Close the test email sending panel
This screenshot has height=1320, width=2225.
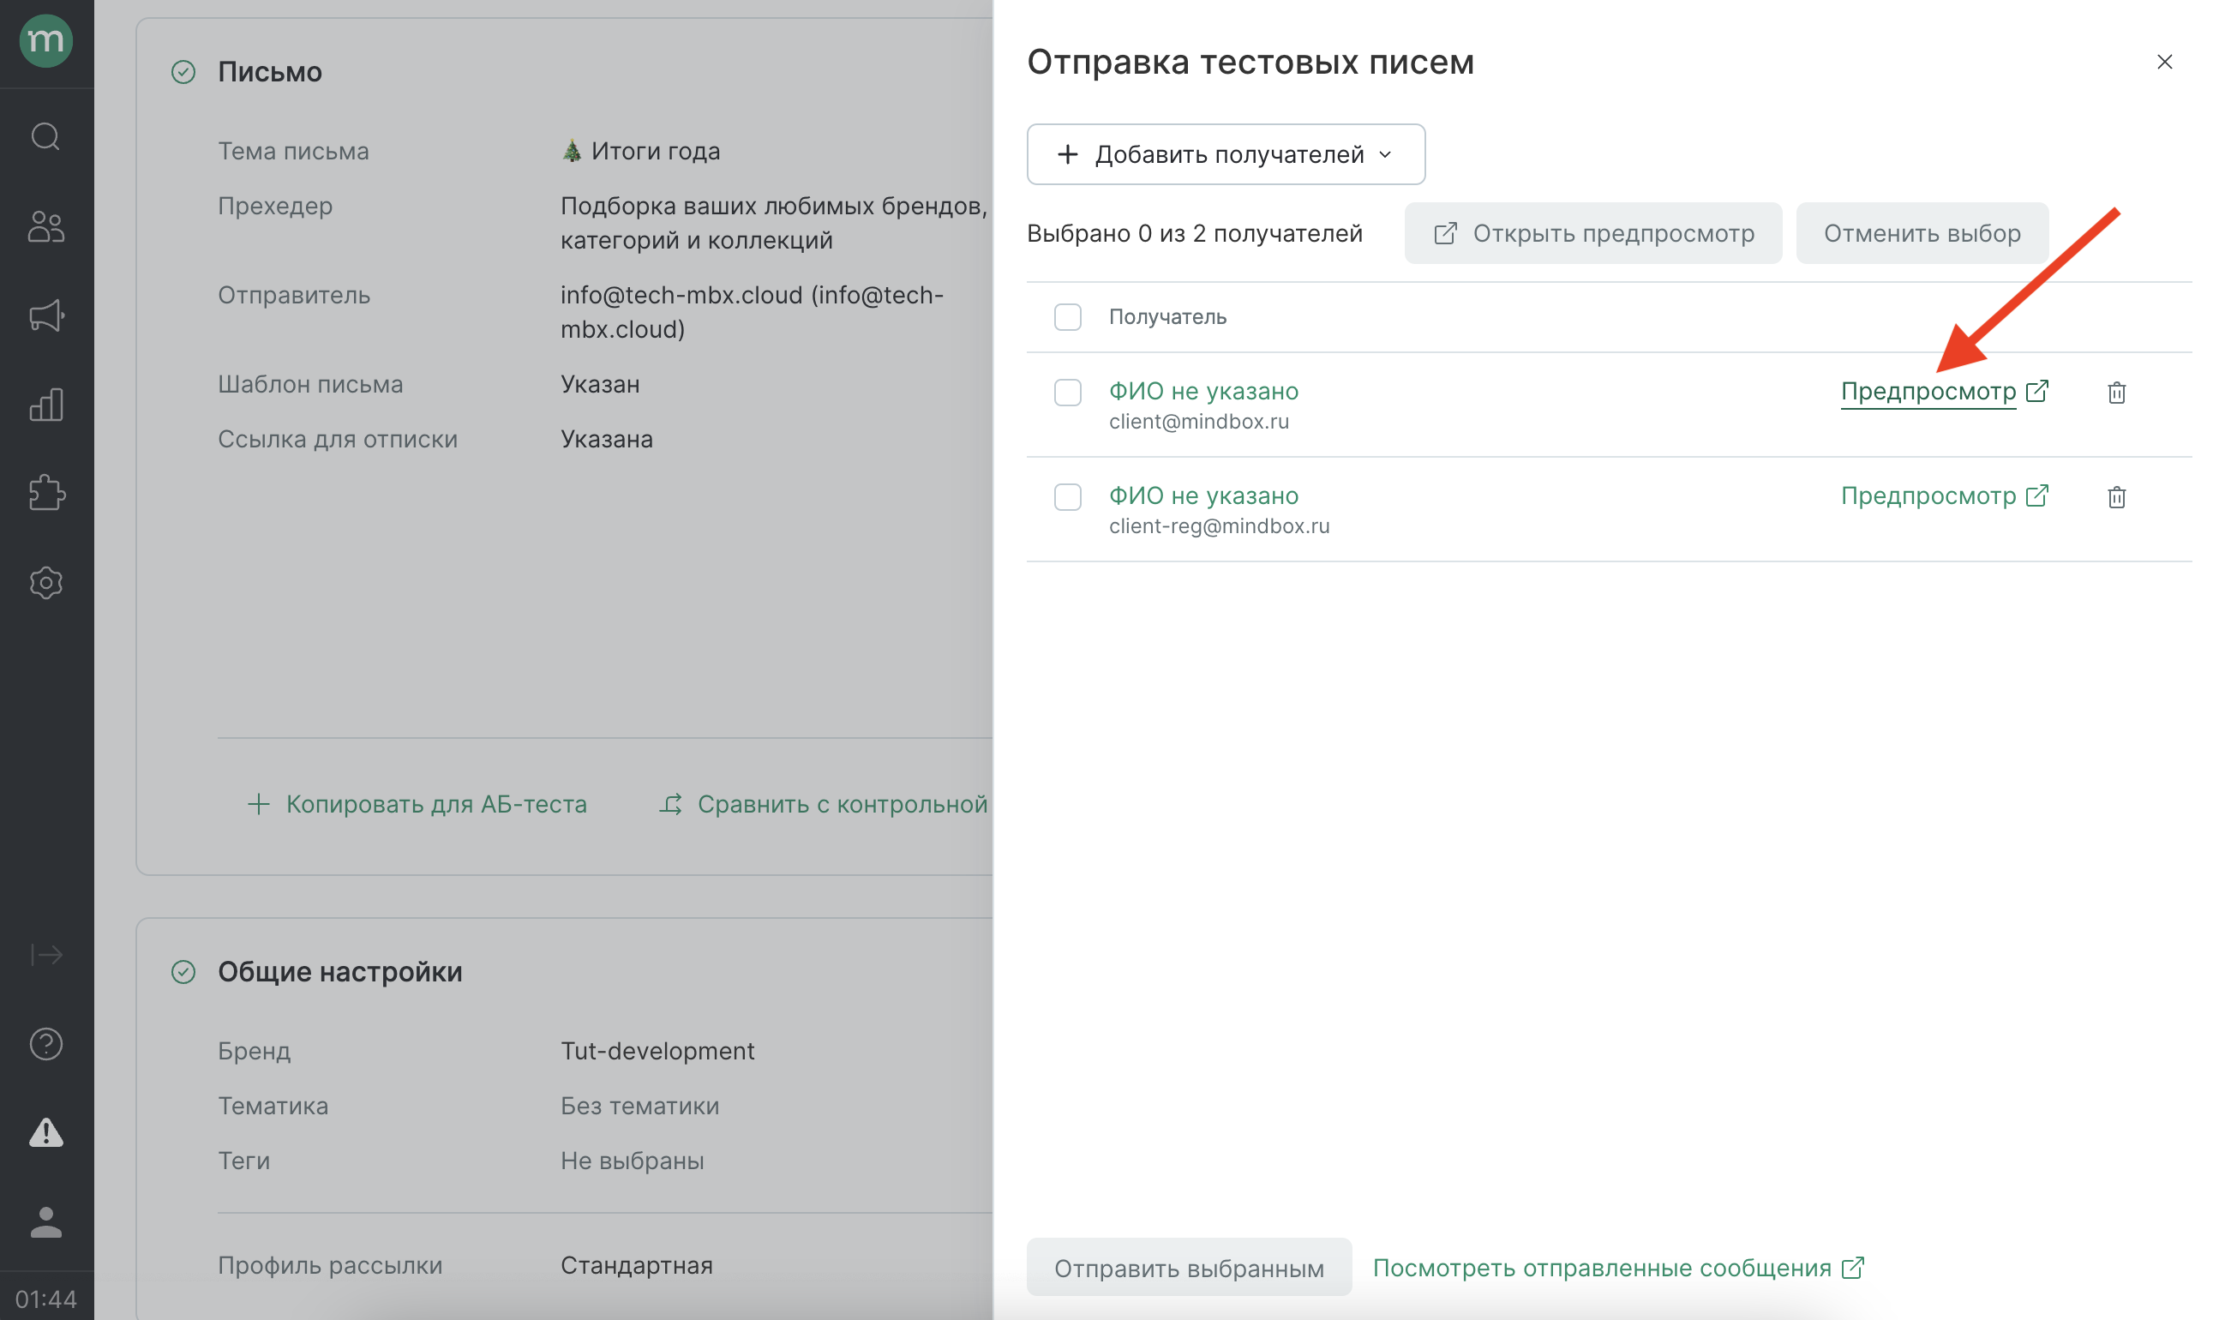click(x=2164, y=62)
